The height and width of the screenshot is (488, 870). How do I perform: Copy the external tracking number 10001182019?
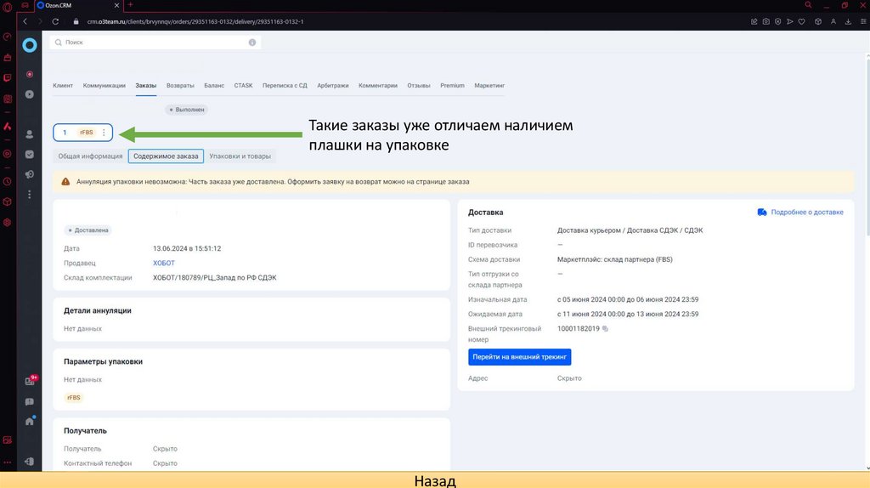pos(605,329)
